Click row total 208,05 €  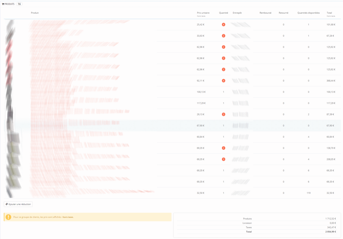click(x=331, y=159)
